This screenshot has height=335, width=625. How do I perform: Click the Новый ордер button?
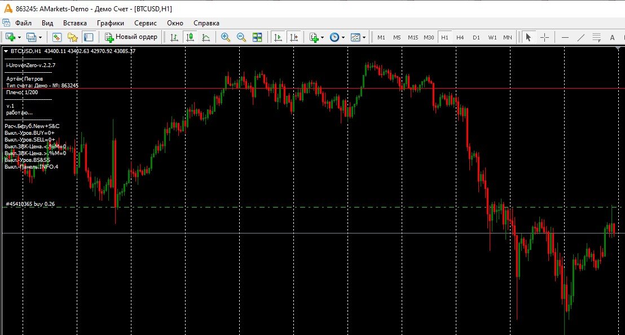coord(131,37)
